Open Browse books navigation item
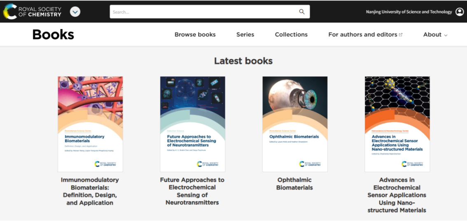 click(195, 35)
